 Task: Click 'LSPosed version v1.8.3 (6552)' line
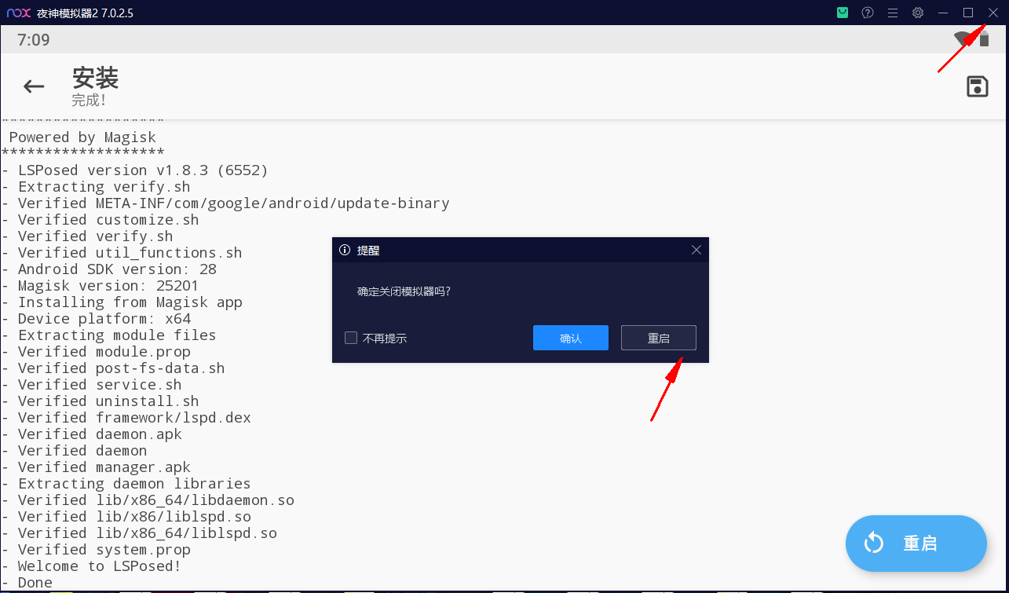135,170
